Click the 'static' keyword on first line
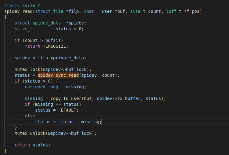This screenshot has width=229, height=155. pos(12,6)
